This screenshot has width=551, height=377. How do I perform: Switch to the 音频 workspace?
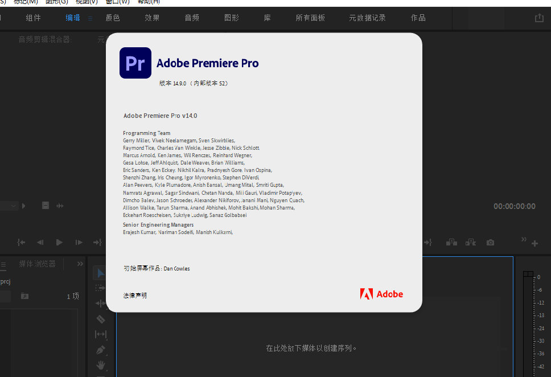point(192,18)
